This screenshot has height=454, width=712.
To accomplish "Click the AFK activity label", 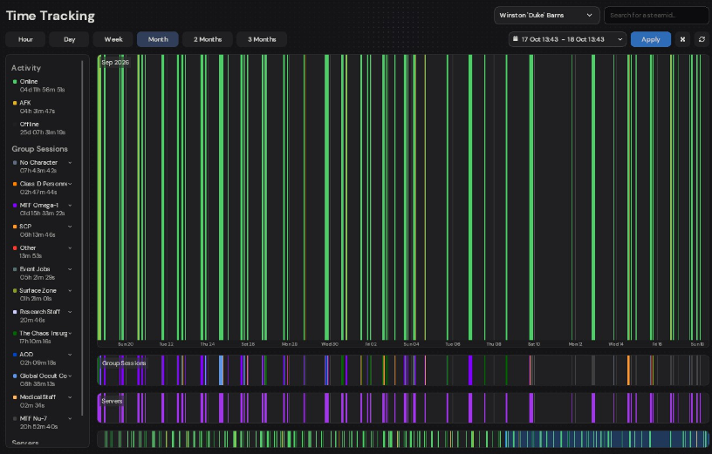I will [x=25, y=103].
